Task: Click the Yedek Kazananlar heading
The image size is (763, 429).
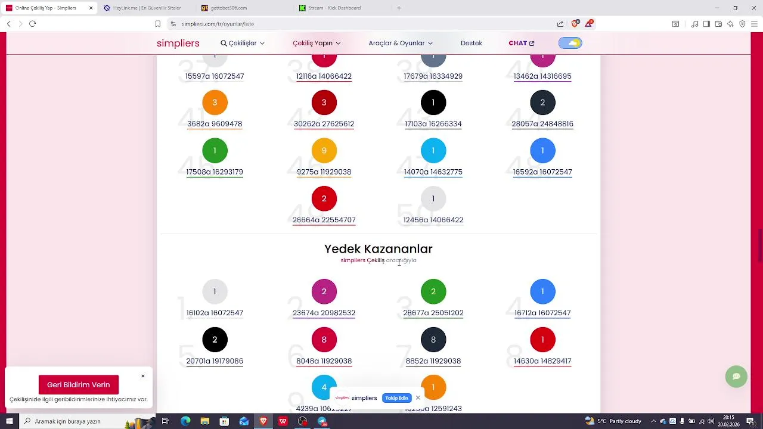Action: click(x=379, y=249)
